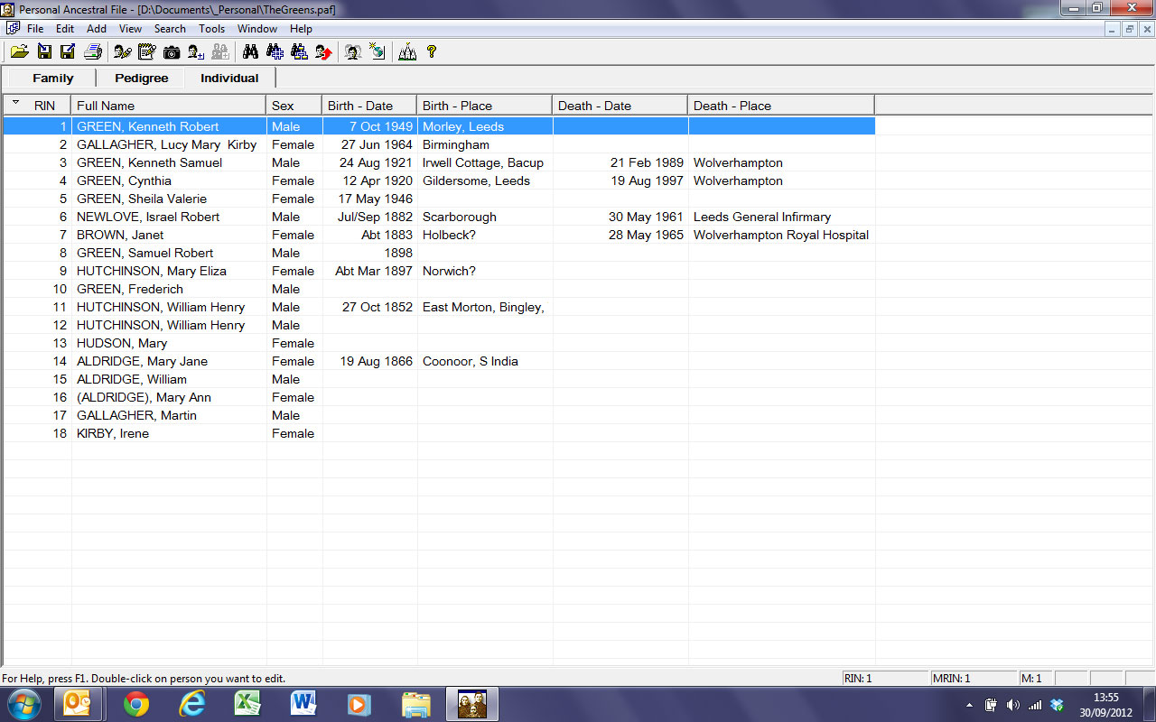This screenshot has height=722, width=1156.
Task: Click the Leeds General Infirmary death place
Action: (762, 217)
